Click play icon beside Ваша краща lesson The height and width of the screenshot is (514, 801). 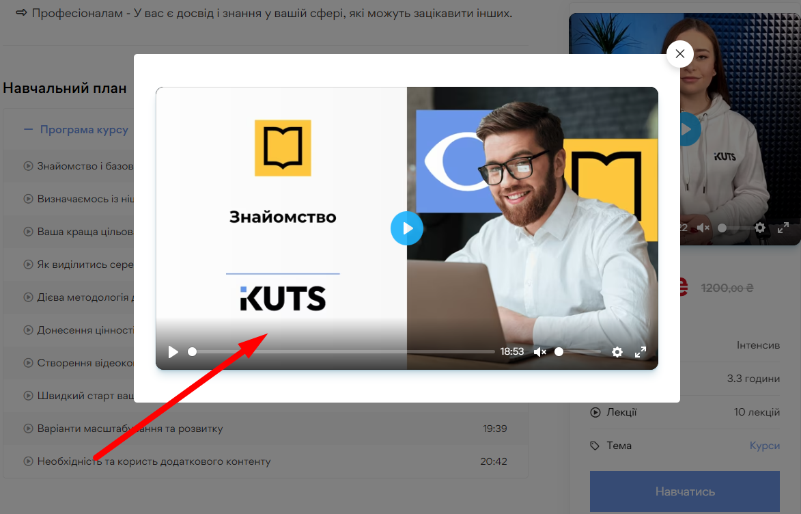click(x=29, y=232)
